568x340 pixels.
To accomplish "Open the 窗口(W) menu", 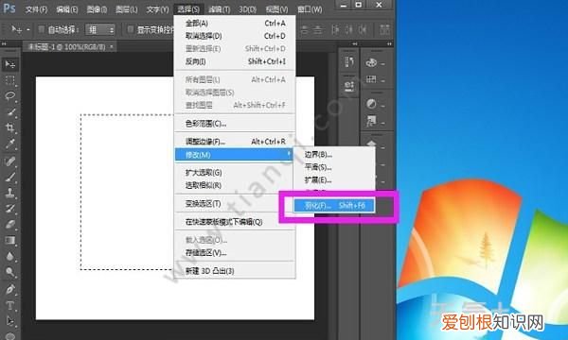I will [x=310, y=9].
